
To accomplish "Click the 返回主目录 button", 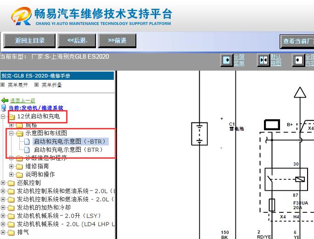I will tap(29, 41).
